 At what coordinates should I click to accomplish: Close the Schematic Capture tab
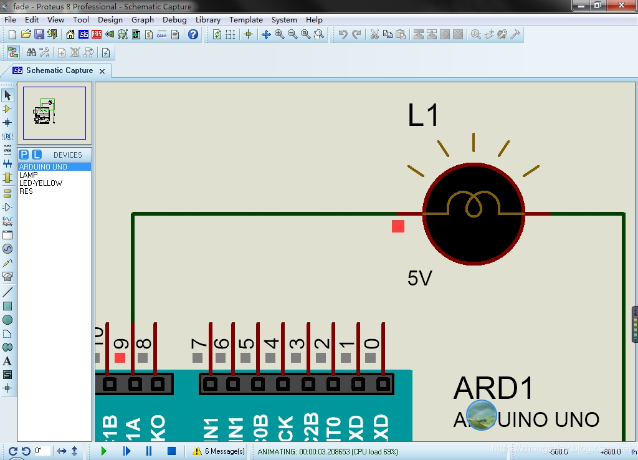(102, 71)
